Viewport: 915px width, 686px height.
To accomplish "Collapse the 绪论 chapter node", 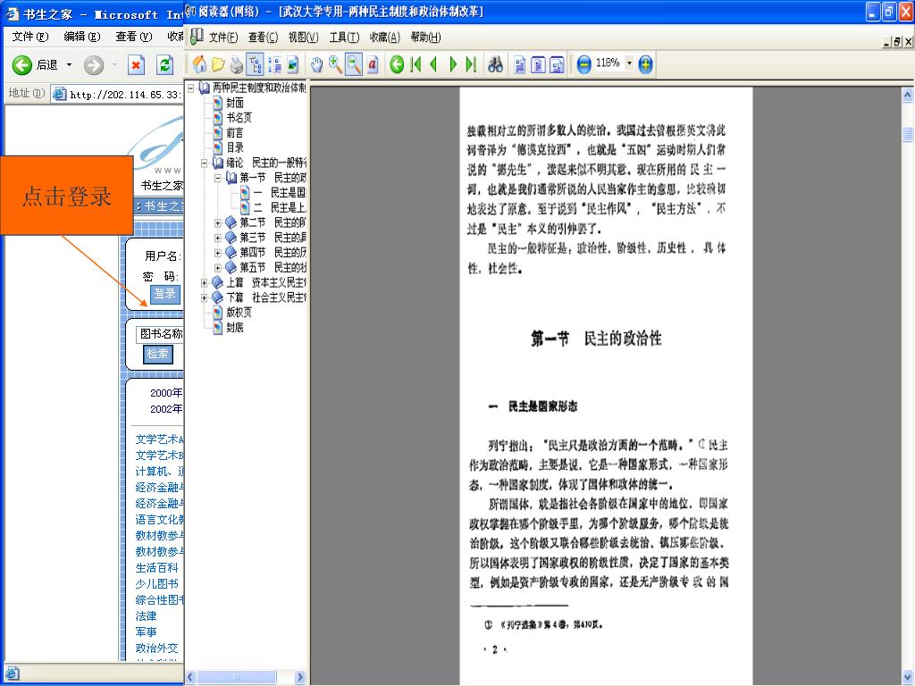I will click(205, 163).
